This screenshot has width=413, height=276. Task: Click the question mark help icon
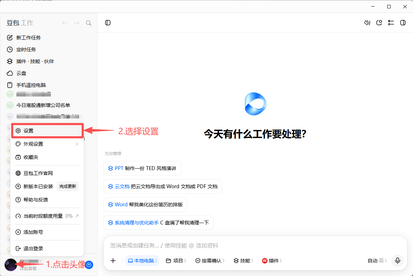coord(18,200)
